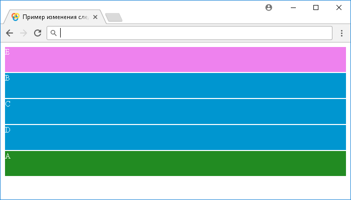The image size is (351, 200).
Task: Minimize the browser window
Action: (293, 7)
